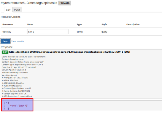
Task: Click the green GET label in response
Action: [5, 52]
